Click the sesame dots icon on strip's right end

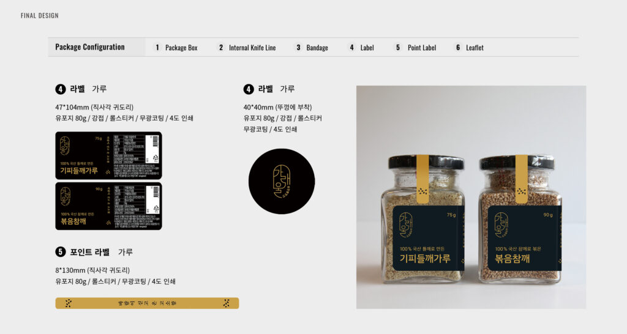(227, 303)
